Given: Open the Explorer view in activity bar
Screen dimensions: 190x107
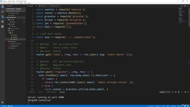Looking at the screenshot, I should click(2, 7).
